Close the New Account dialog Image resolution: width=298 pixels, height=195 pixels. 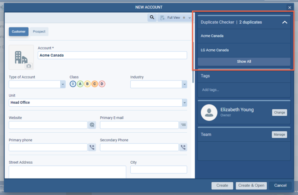tap(289, 7)
